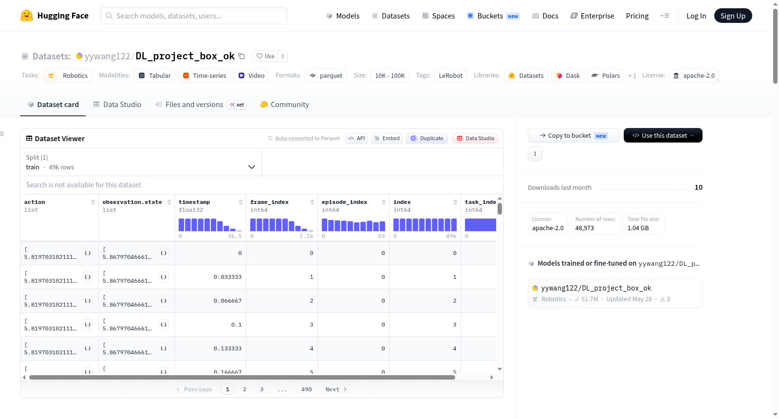This screenshot has height=419, width=779.
Task: Go to Spaces in the top navigation
Action: click(x=439, y=16)
